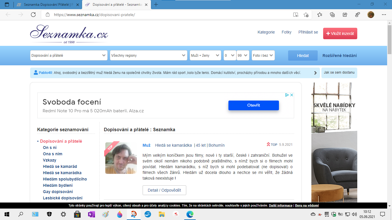This screenshot has height=220, width=392.
Task: Click the Seznamka.cz logo
Action: (x=69, y=33)
